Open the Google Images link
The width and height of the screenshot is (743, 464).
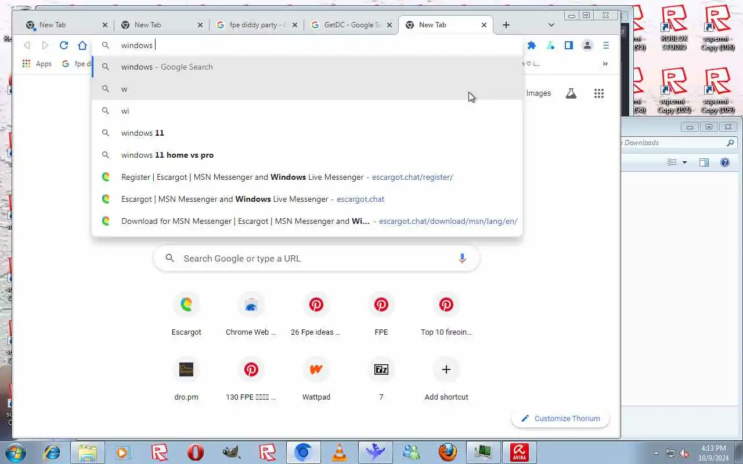pos(538,93)
